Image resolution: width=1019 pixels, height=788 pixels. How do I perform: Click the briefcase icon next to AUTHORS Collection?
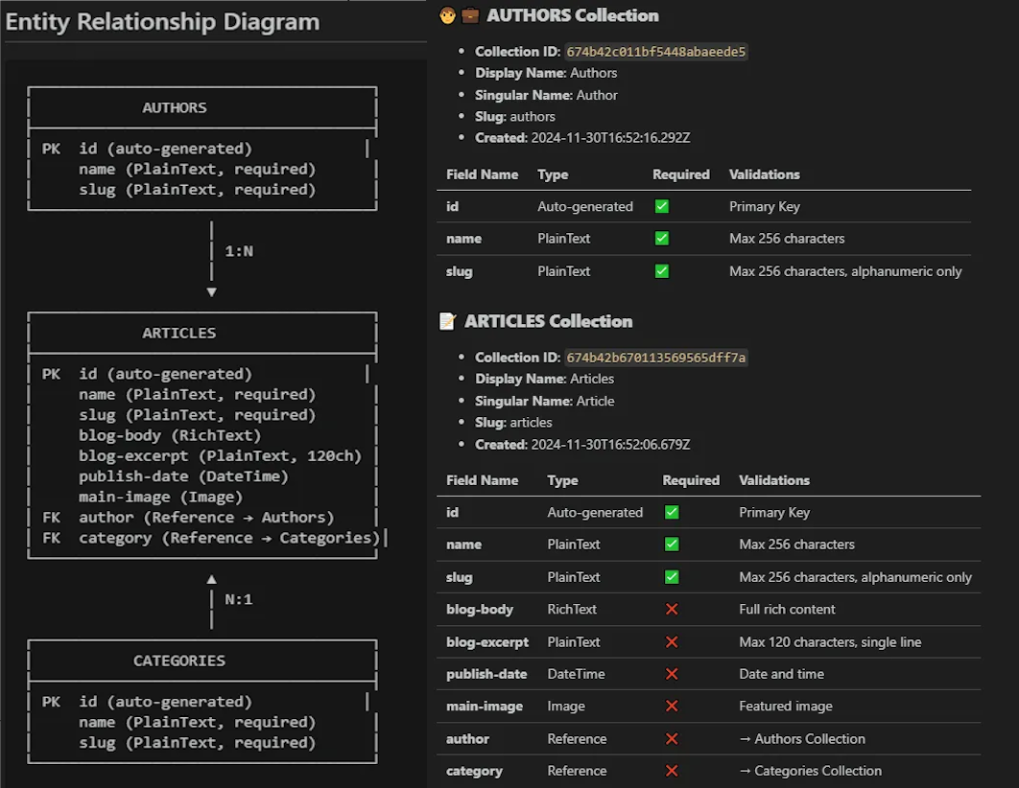point(470,15)
